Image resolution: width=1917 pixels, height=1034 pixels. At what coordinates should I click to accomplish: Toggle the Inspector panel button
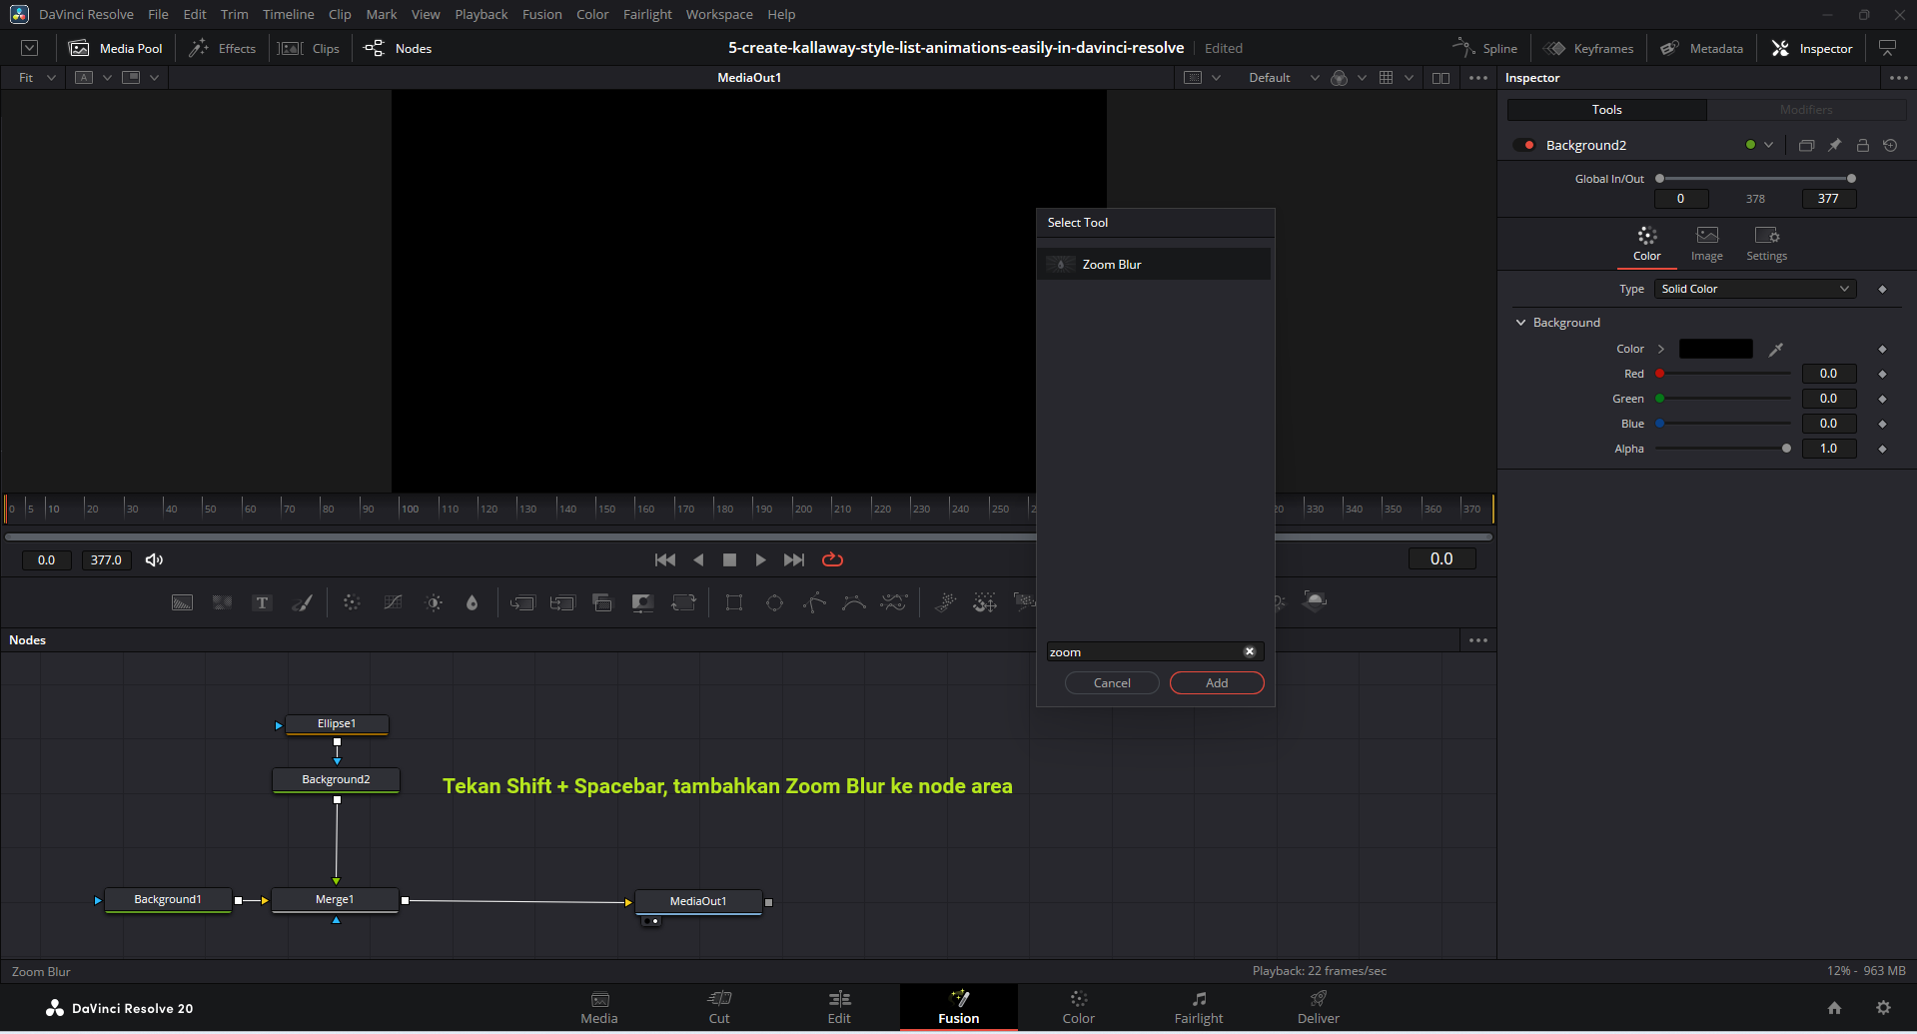click(x=1812, y=48)
